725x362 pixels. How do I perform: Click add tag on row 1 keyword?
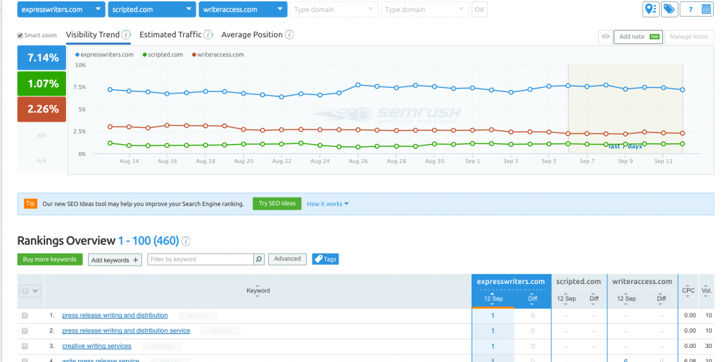tap(198, 316)
